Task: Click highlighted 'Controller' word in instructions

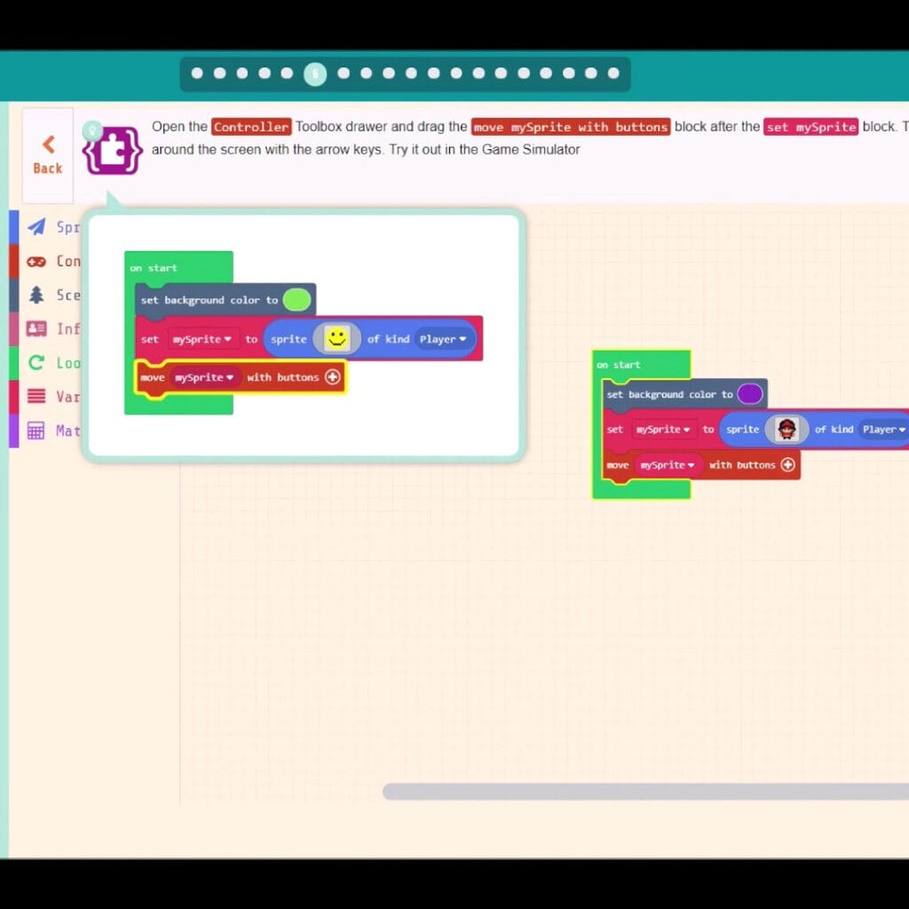Action: 251,127
